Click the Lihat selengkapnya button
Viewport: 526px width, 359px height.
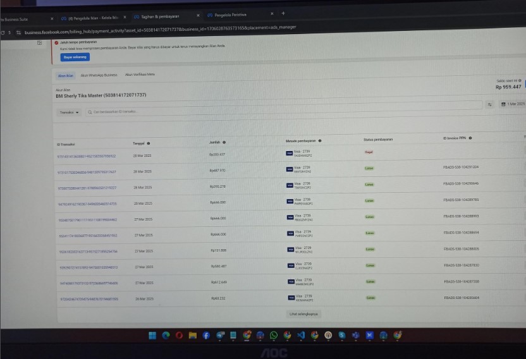(x=303, y=313)
